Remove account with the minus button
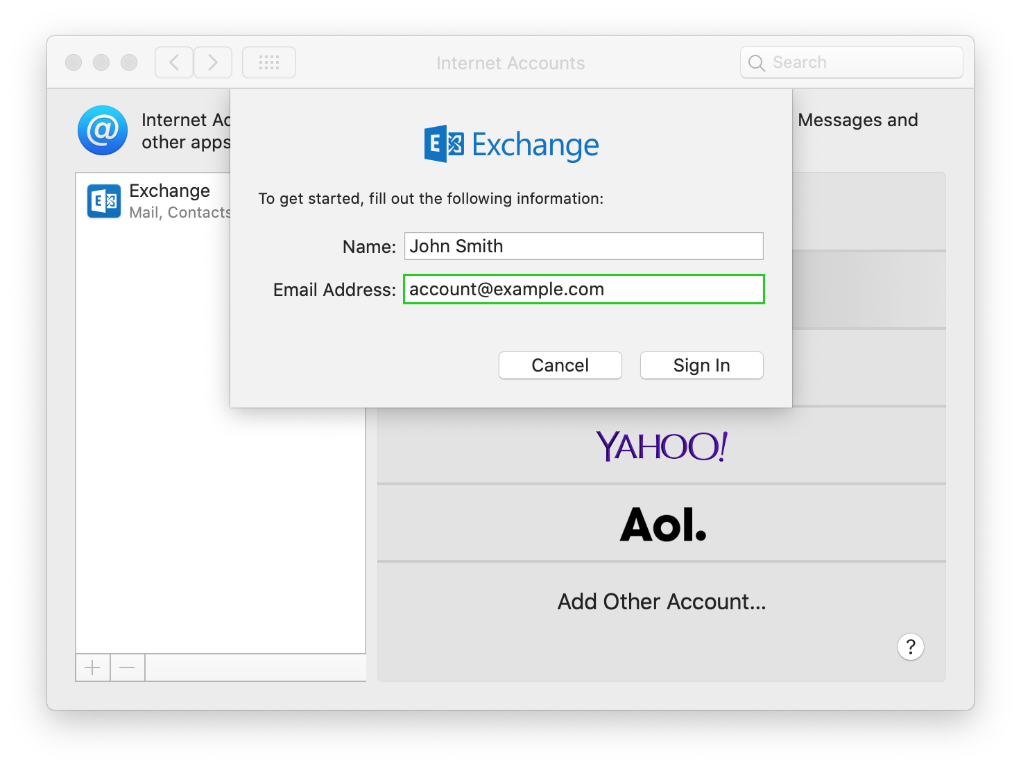 click(x=127, y=667)
